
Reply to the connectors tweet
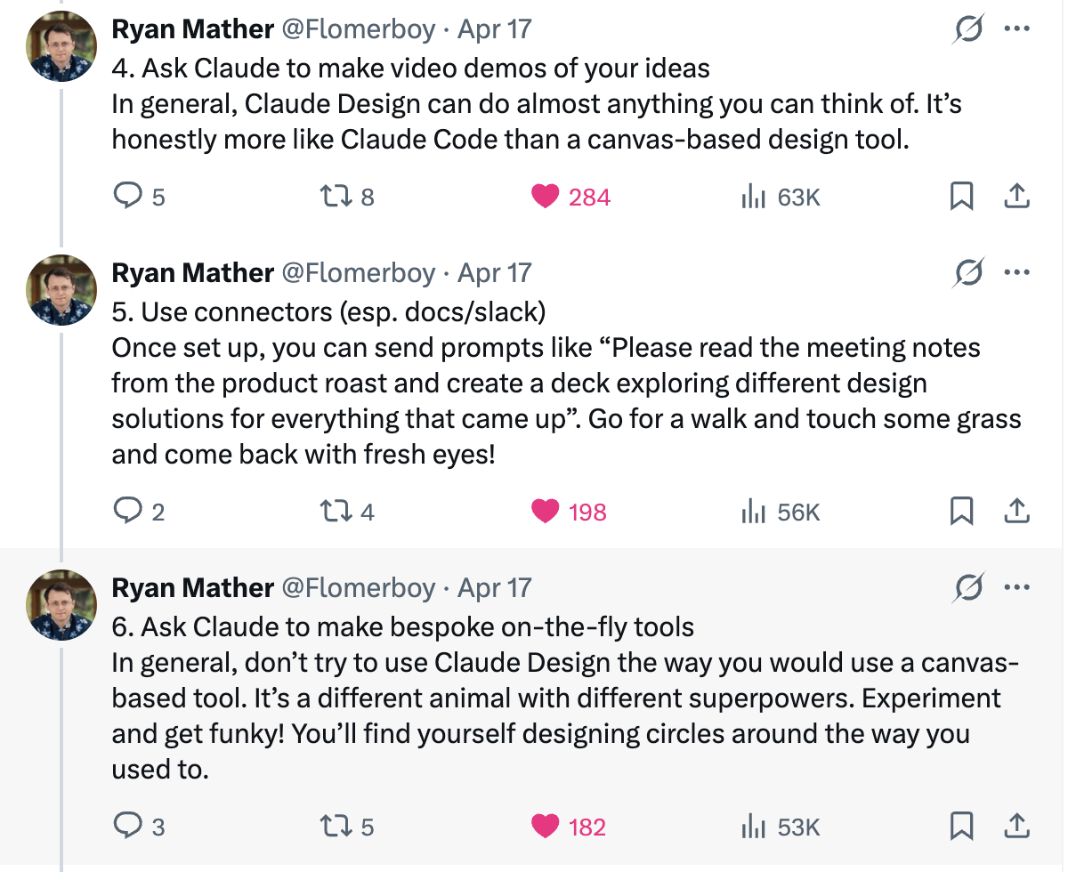[x=129, y=512]
